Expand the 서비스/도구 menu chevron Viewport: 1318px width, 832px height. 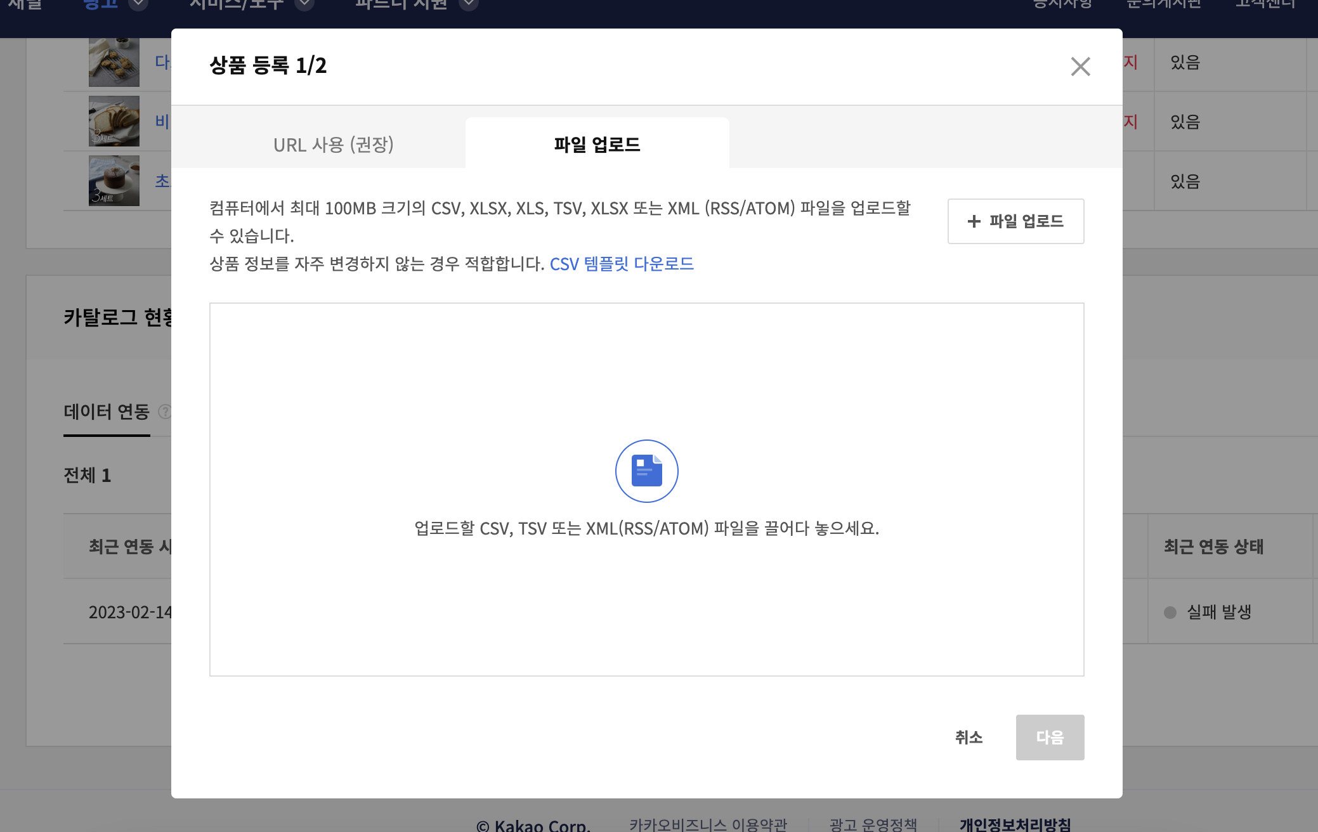[x=304, y=4]
